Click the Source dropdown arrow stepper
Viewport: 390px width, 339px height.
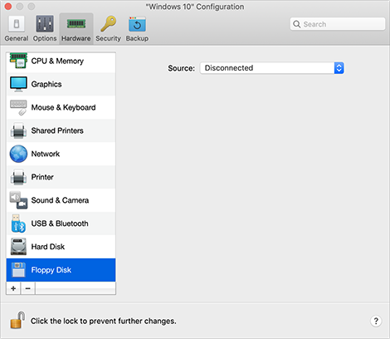pyautogui.click(x=339, y=68)
